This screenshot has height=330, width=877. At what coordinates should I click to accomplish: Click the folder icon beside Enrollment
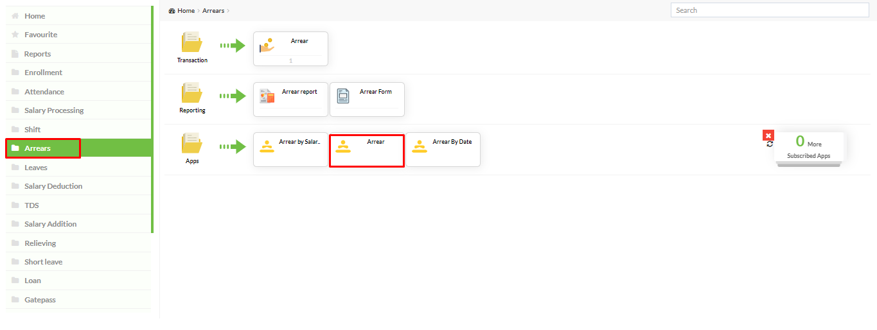[x=15, y=73]
